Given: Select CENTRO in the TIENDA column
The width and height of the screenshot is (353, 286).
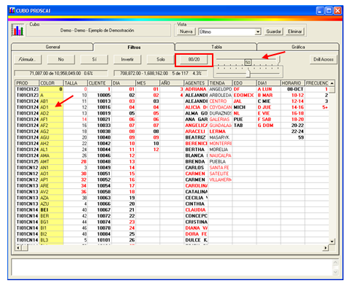Looking at the screenshot, I should click(x=220, y=101).
